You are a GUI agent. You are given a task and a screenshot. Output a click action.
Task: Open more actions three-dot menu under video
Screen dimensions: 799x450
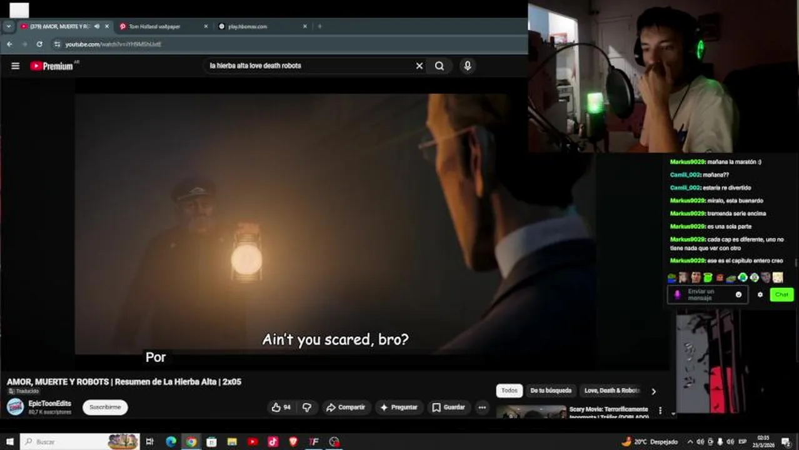point(482,407)
